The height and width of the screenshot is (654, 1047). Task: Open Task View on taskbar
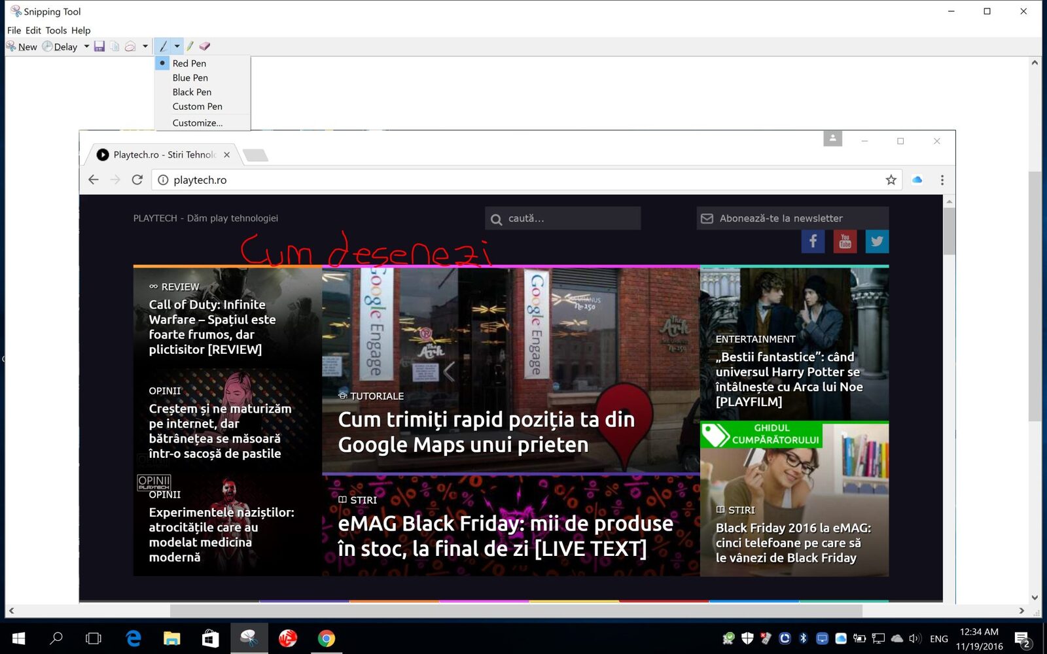[94, 638]
